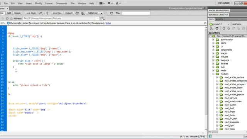The width and height of the screenshot is (247, 139).
Task: Expand the mod_footer folder
Action: point(217,115)
